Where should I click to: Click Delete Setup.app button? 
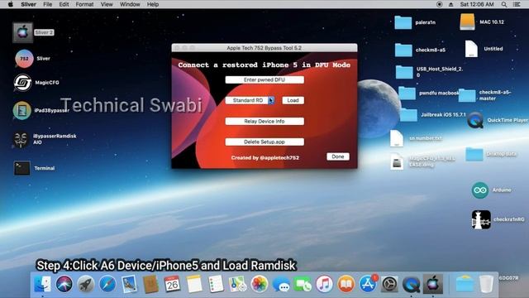pos(264,142)
